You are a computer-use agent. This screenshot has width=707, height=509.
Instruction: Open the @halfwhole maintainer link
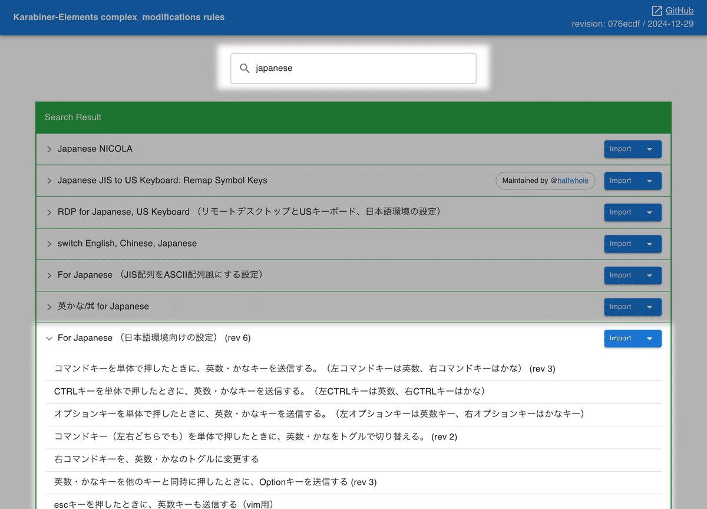[x=573, y=181]
